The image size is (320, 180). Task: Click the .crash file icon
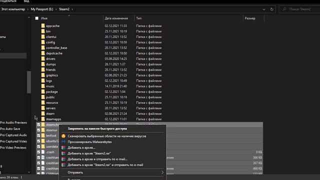(43, 152)
